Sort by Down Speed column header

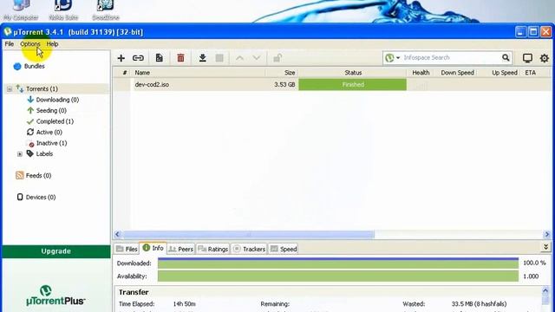point(457,73)
